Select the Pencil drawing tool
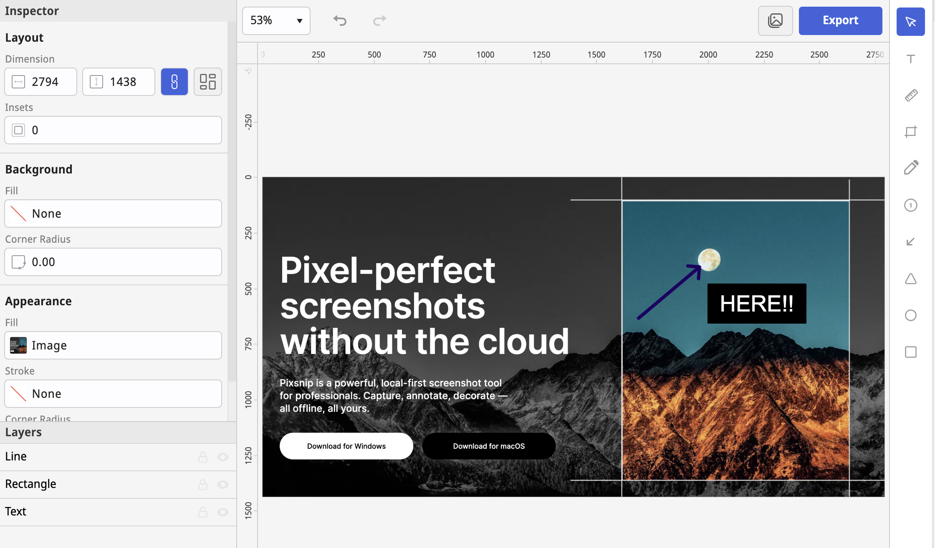The image size is (935, 548). click(x=911, y=168)
